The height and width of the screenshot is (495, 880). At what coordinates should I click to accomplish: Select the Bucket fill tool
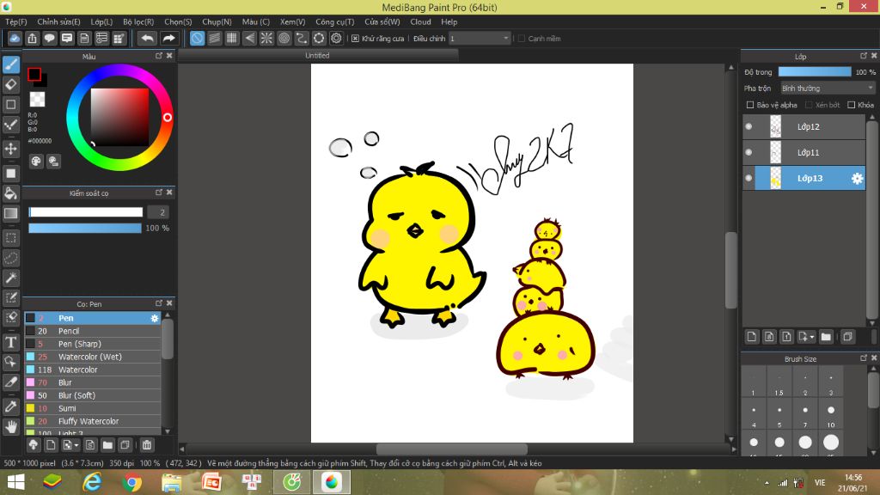(10, 193)
